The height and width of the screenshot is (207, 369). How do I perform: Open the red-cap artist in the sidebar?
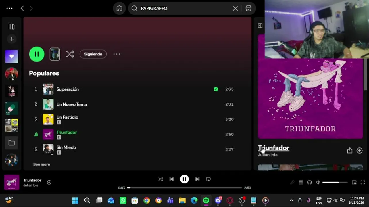click(x=11, y=74)
